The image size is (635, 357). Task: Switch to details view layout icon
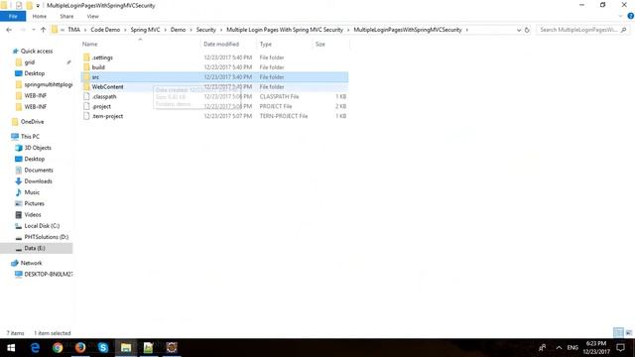[x=618, y=333]
